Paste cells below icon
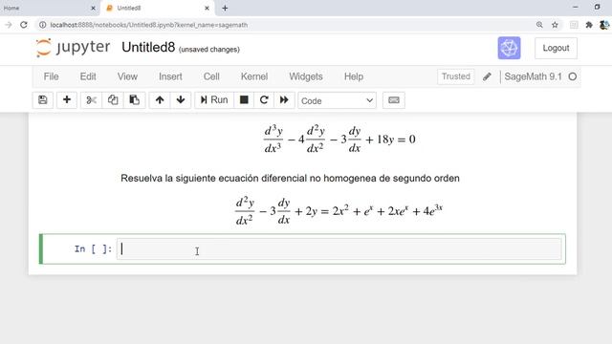 [x=134, y=100]
